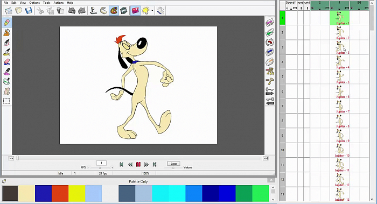Click the FPS slider handle

pyautogui.click(x=100, y=168)
